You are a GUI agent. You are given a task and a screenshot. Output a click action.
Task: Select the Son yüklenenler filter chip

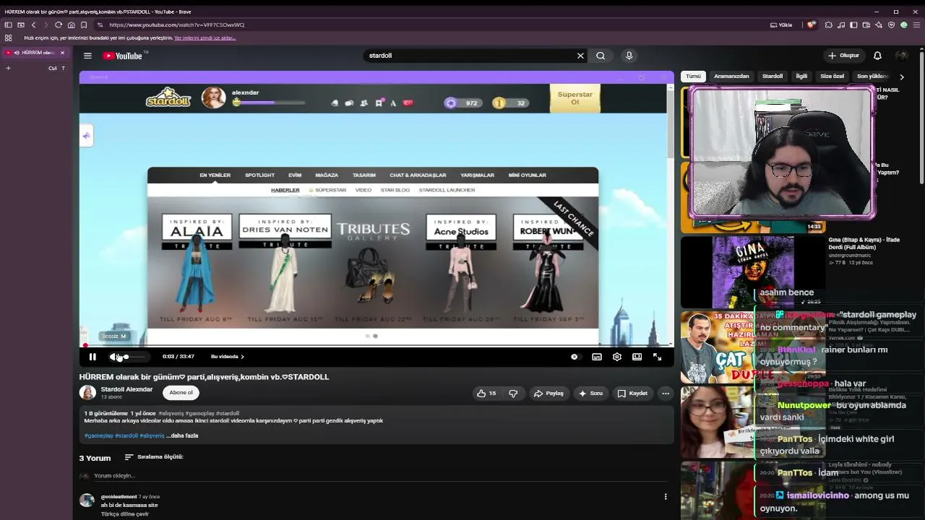872,77
